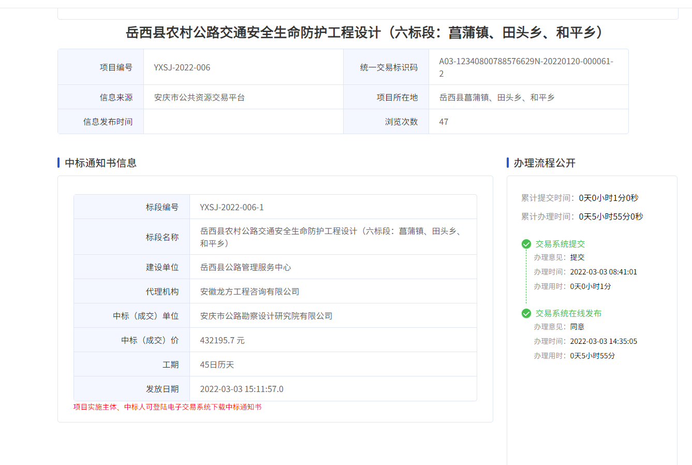Image resolution: width=692 pixels, height=465 pixels.
Task: Click the info source 安庆市公共资源交易平台
Action: (x=199, y=97)
